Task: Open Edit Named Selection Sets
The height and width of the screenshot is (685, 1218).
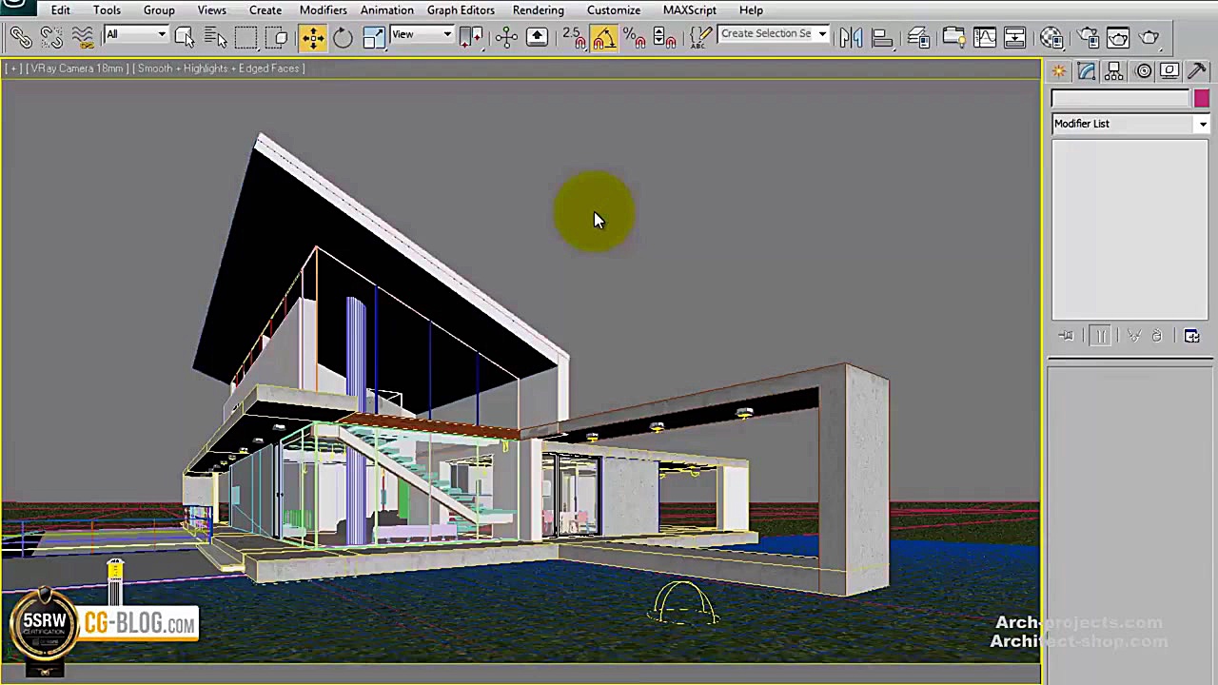Action: [701, 37]
